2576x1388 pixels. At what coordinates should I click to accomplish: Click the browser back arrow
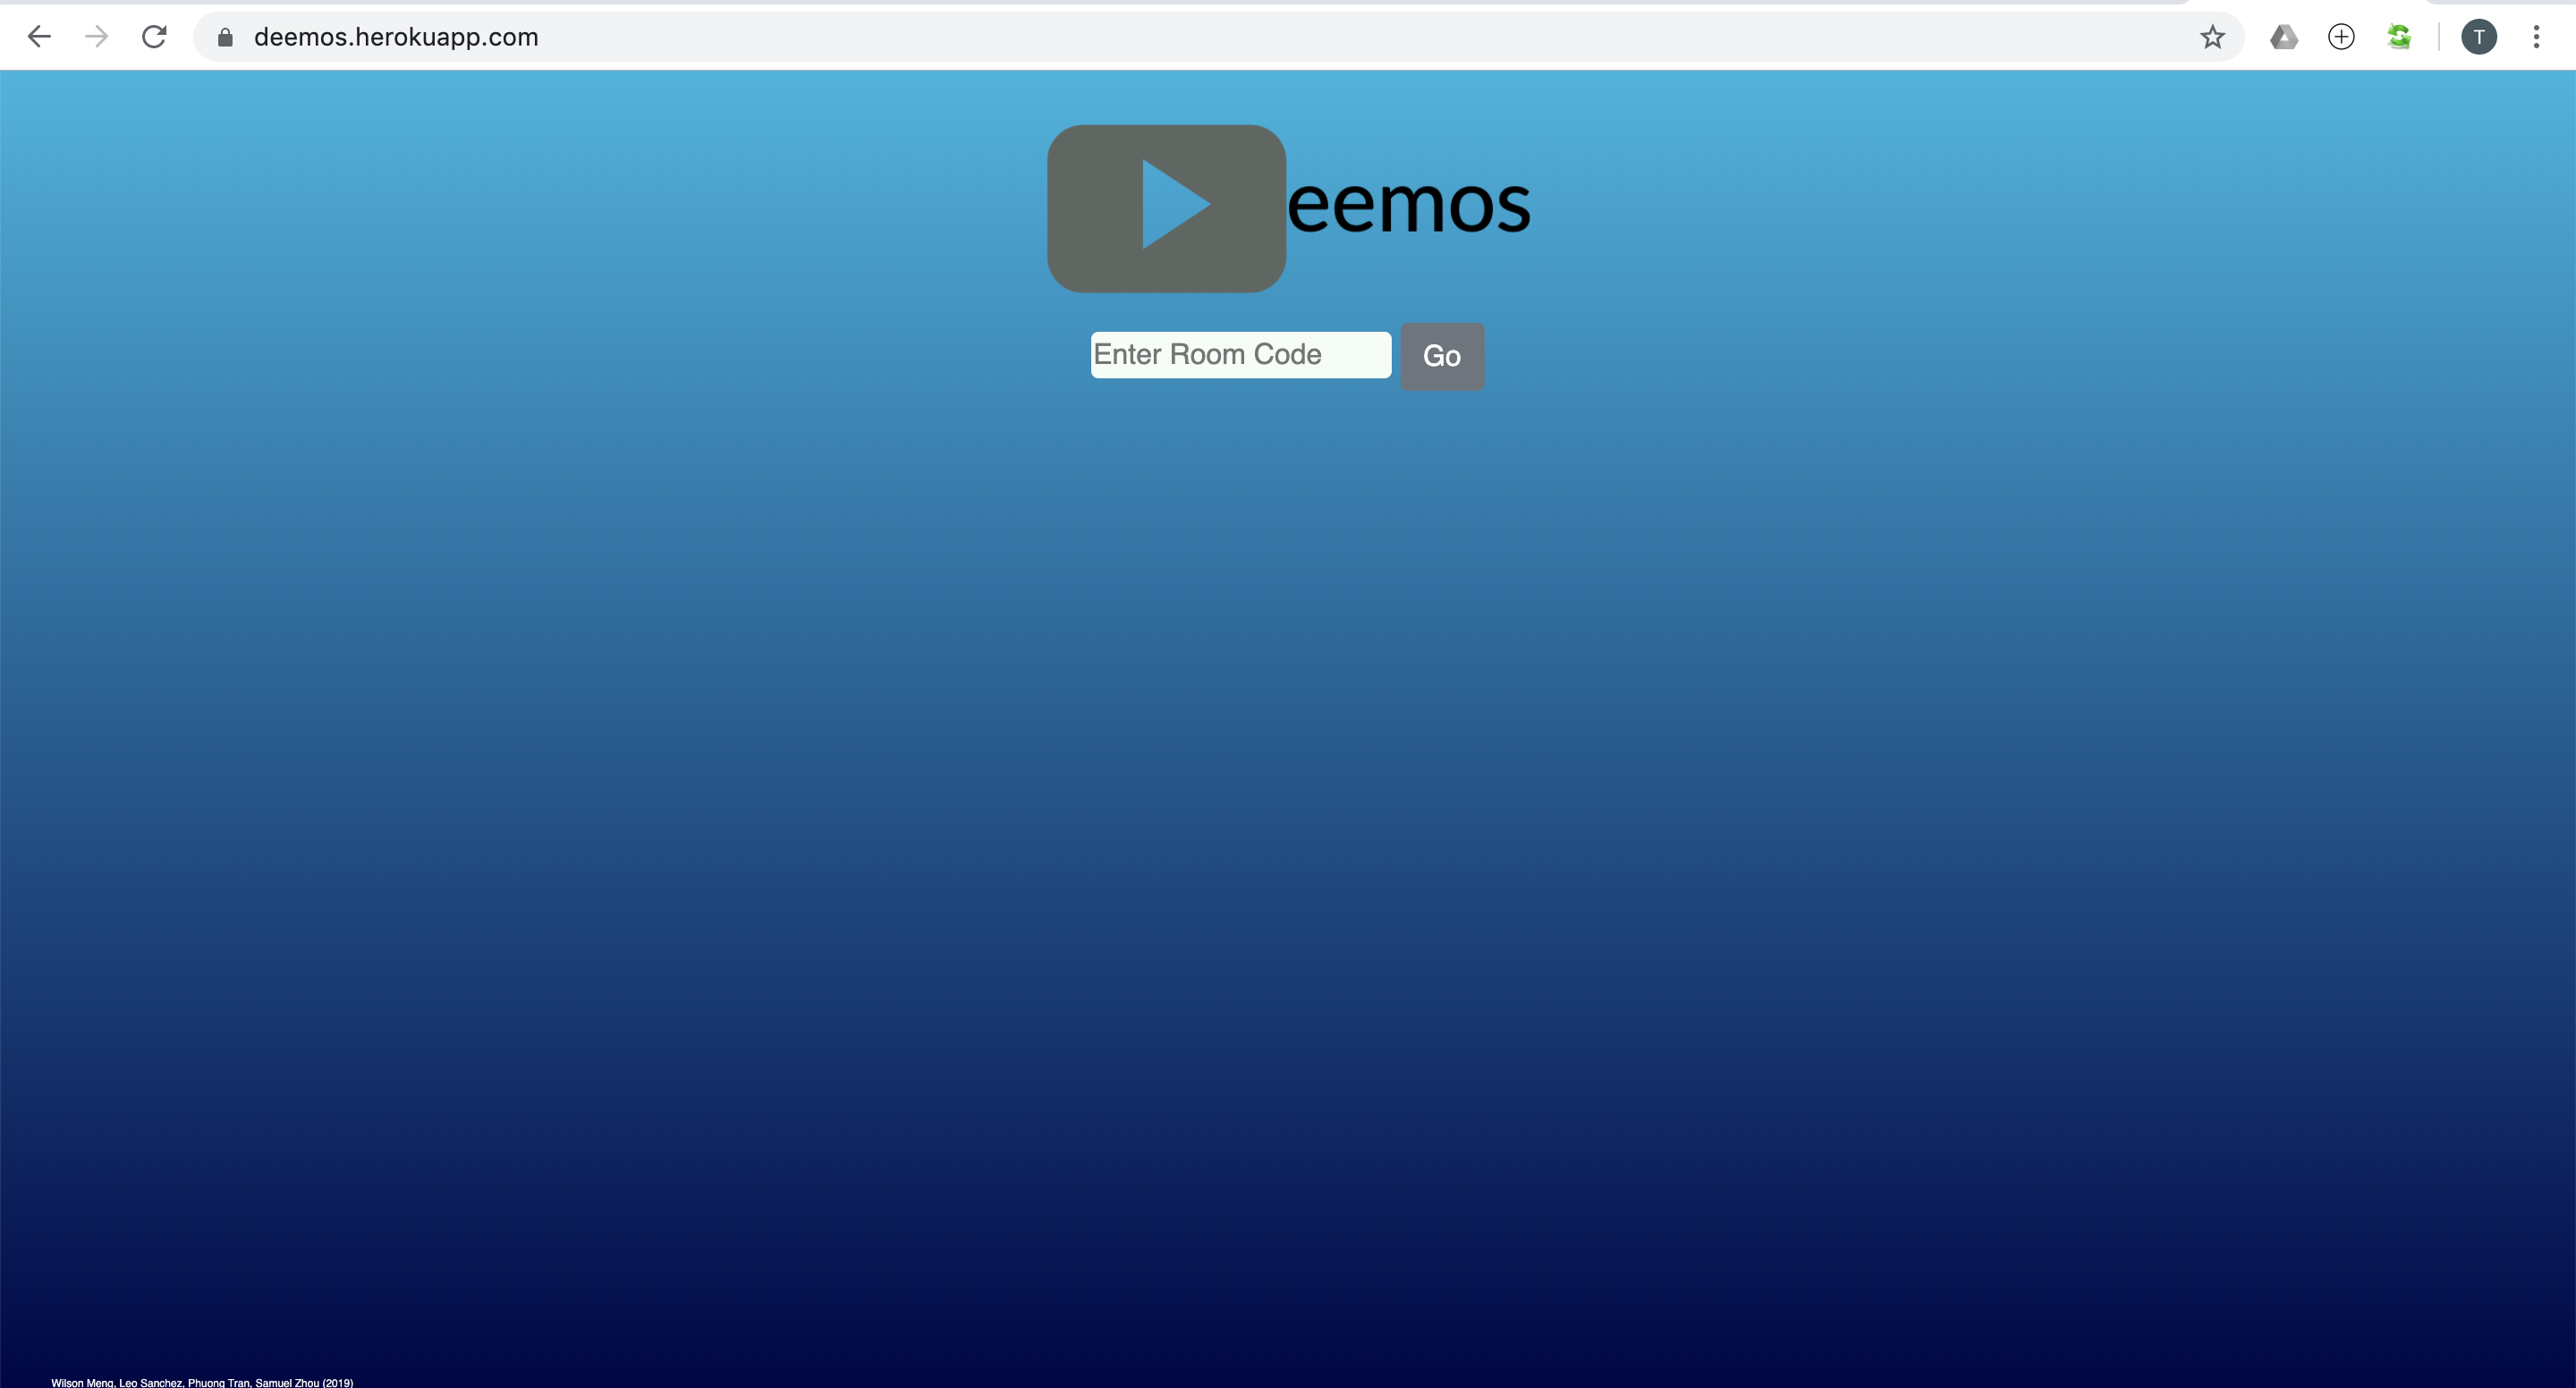coord(39,37)
